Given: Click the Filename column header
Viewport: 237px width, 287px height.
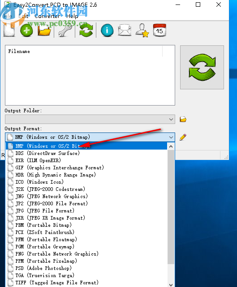Looking at the screenshot, I should click(84, 51).
